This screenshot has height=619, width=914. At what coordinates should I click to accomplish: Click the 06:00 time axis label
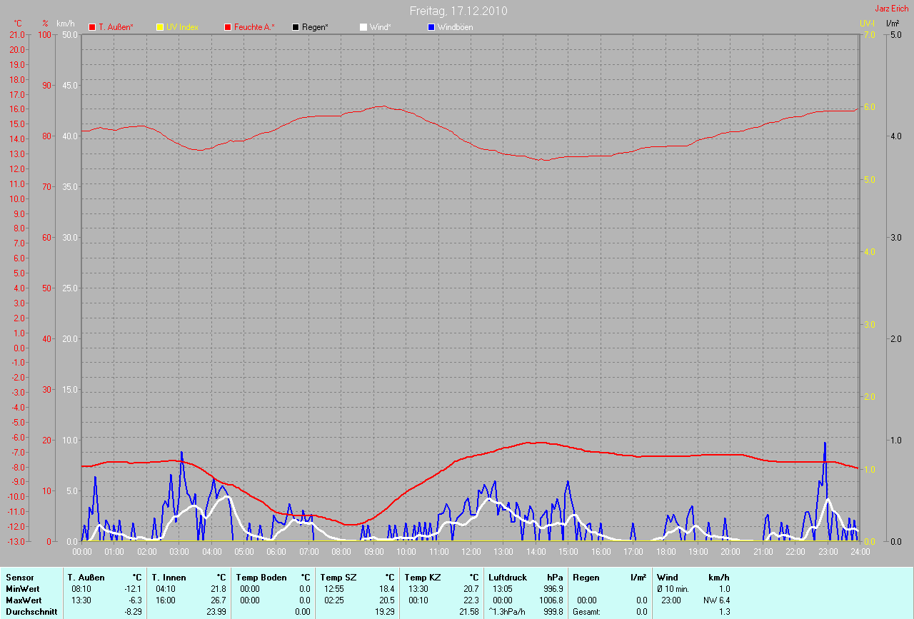coord(276,552)
